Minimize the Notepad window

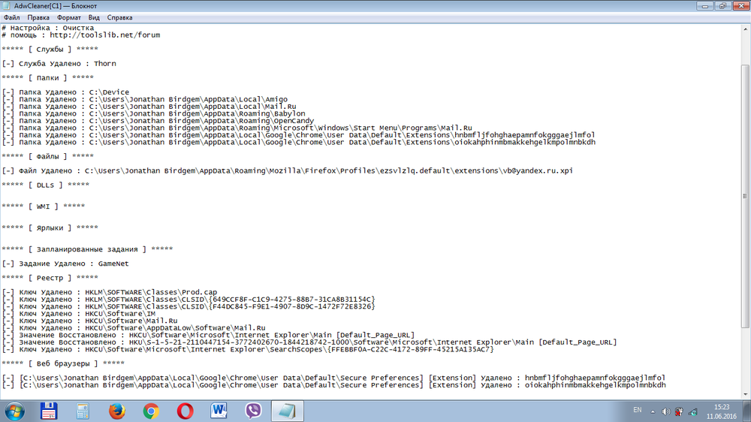[704, 6]
